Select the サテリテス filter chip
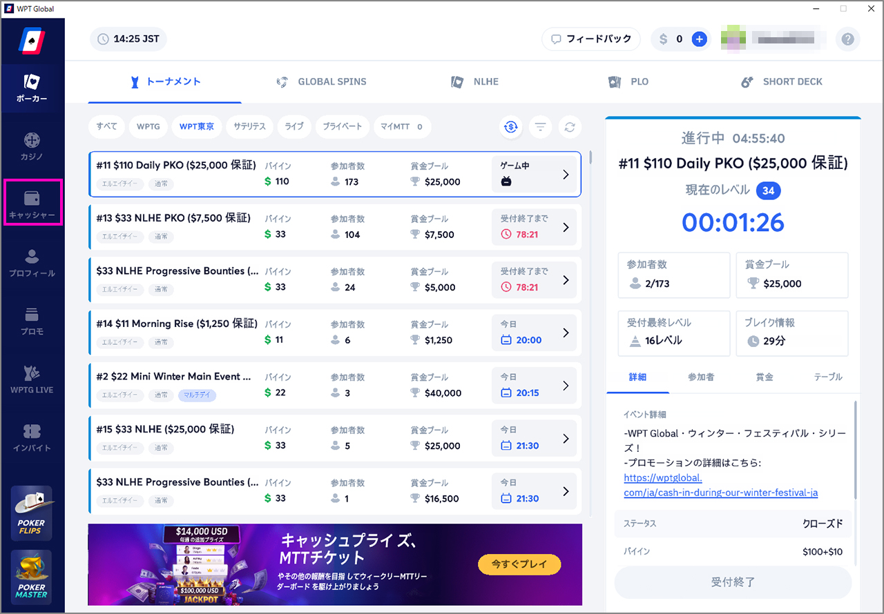The image size is (884, 614). 249,127
